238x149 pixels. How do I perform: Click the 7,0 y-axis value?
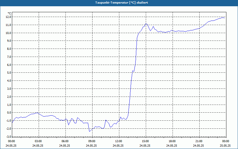(x=9, y=57)
